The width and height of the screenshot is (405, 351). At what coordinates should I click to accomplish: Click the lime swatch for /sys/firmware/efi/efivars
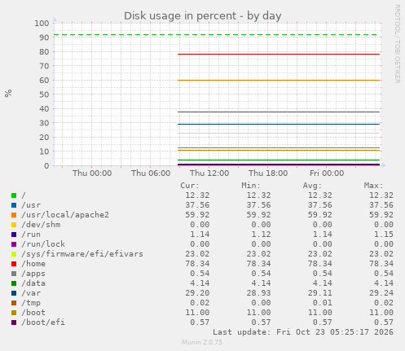click(14, 254)
